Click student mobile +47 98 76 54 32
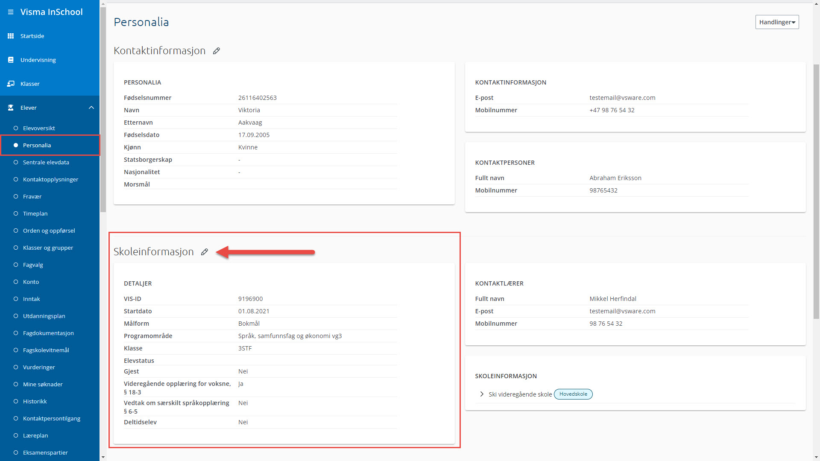820x461 pixels. point(612,110)
